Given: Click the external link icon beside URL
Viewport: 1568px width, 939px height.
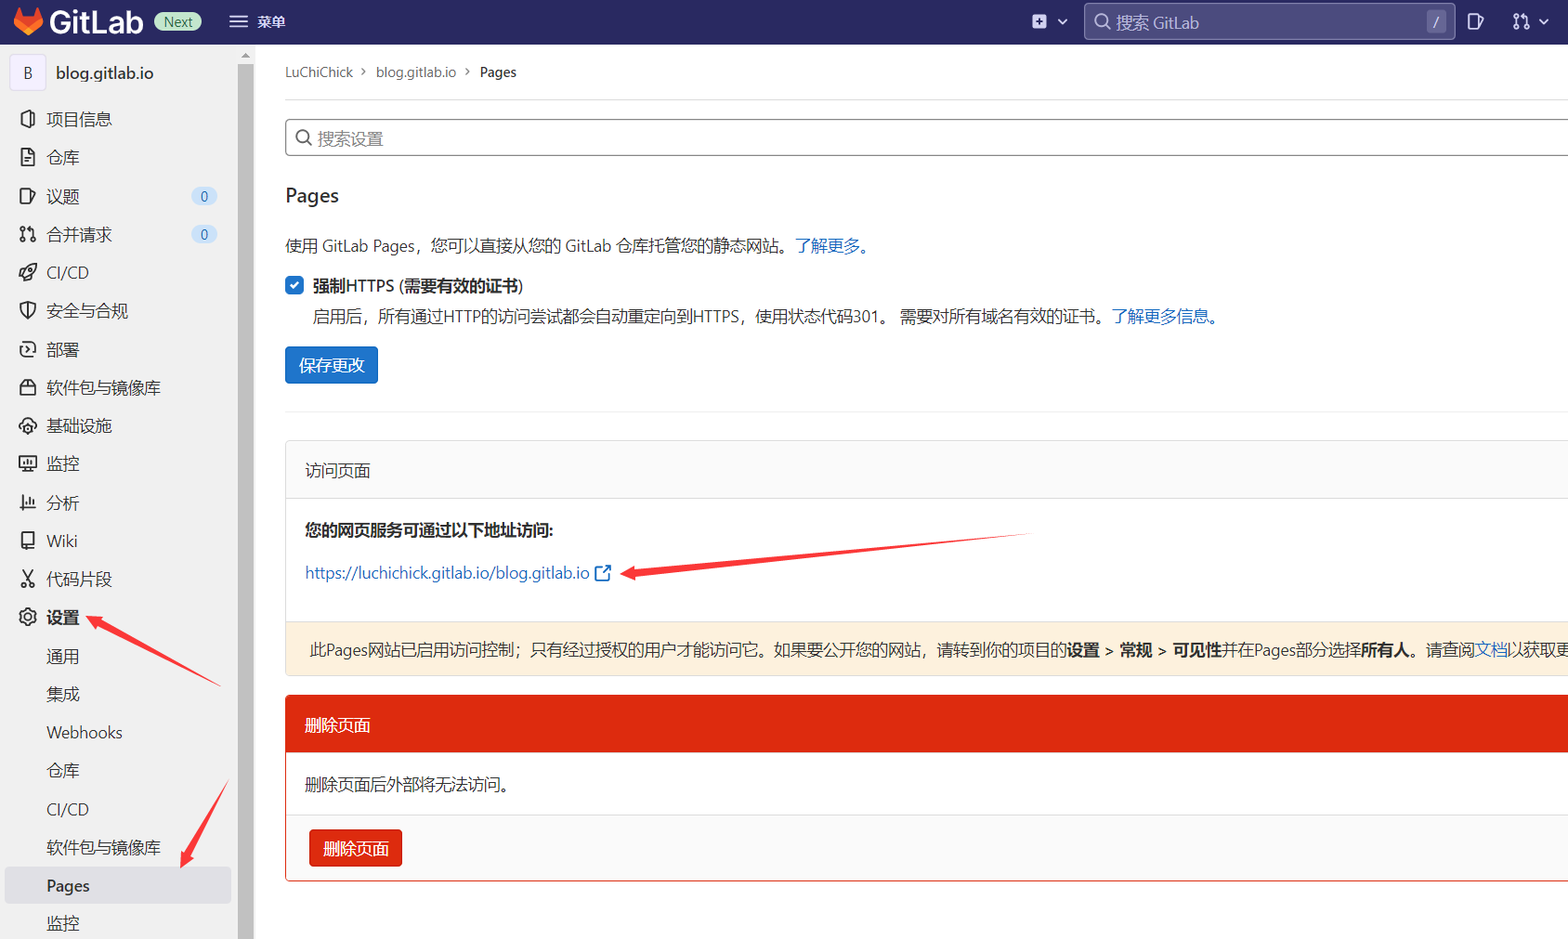Looking at the screenshot, I should pos(603,573).
